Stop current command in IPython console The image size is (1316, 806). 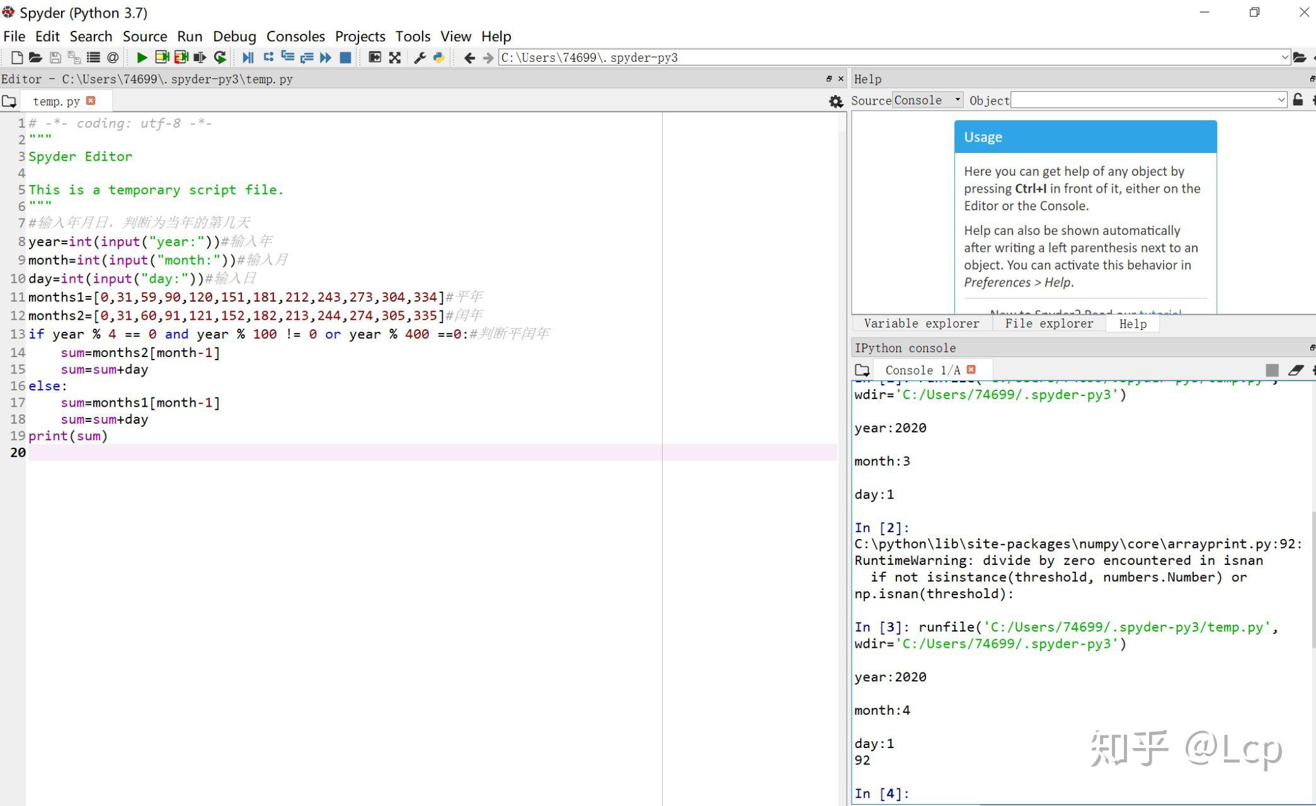click(x=1272, y=370)
